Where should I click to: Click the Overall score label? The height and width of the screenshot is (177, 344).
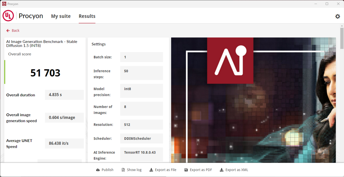click(x=20, y=54)
